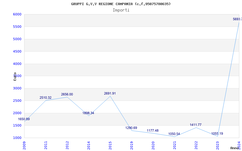
Task: Select the 2009 x-axis year label
Action: coord(24,145)
